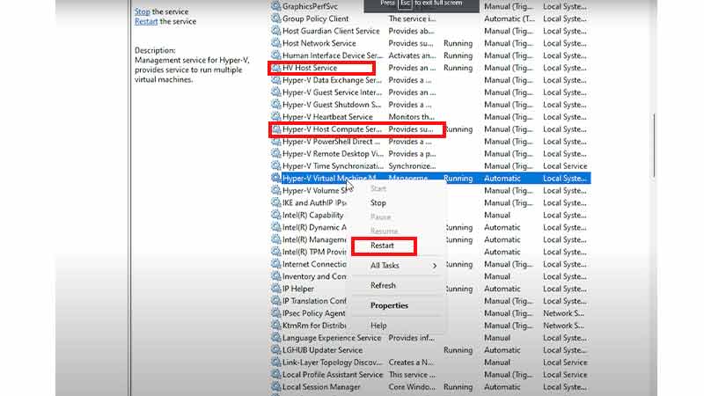Select the LGHUB Updater Service row
The height and width of the screenshot is (396, 704).
(x=430, y=349)
